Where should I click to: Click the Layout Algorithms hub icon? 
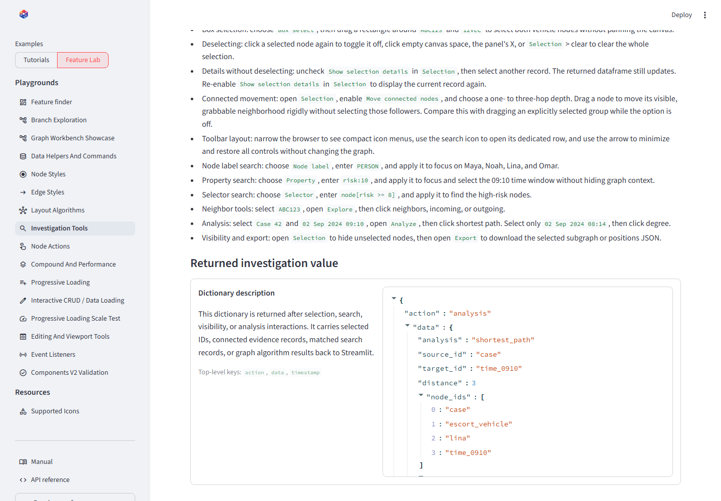[x=23, y=210]
